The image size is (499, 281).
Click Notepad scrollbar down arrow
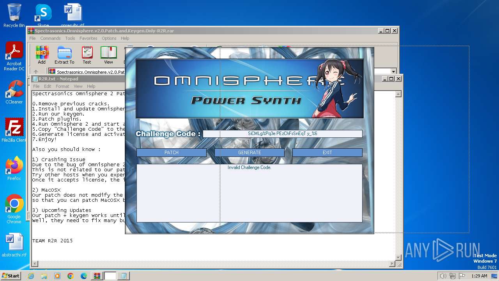(x=398, y=257)
